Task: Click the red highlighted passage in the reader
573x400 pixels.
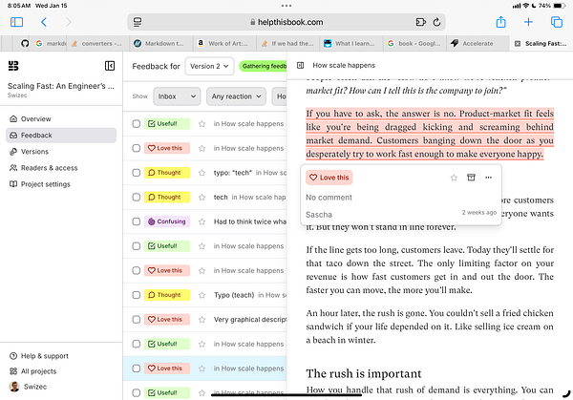Action: pyautogui.click(x=430, y=134)
